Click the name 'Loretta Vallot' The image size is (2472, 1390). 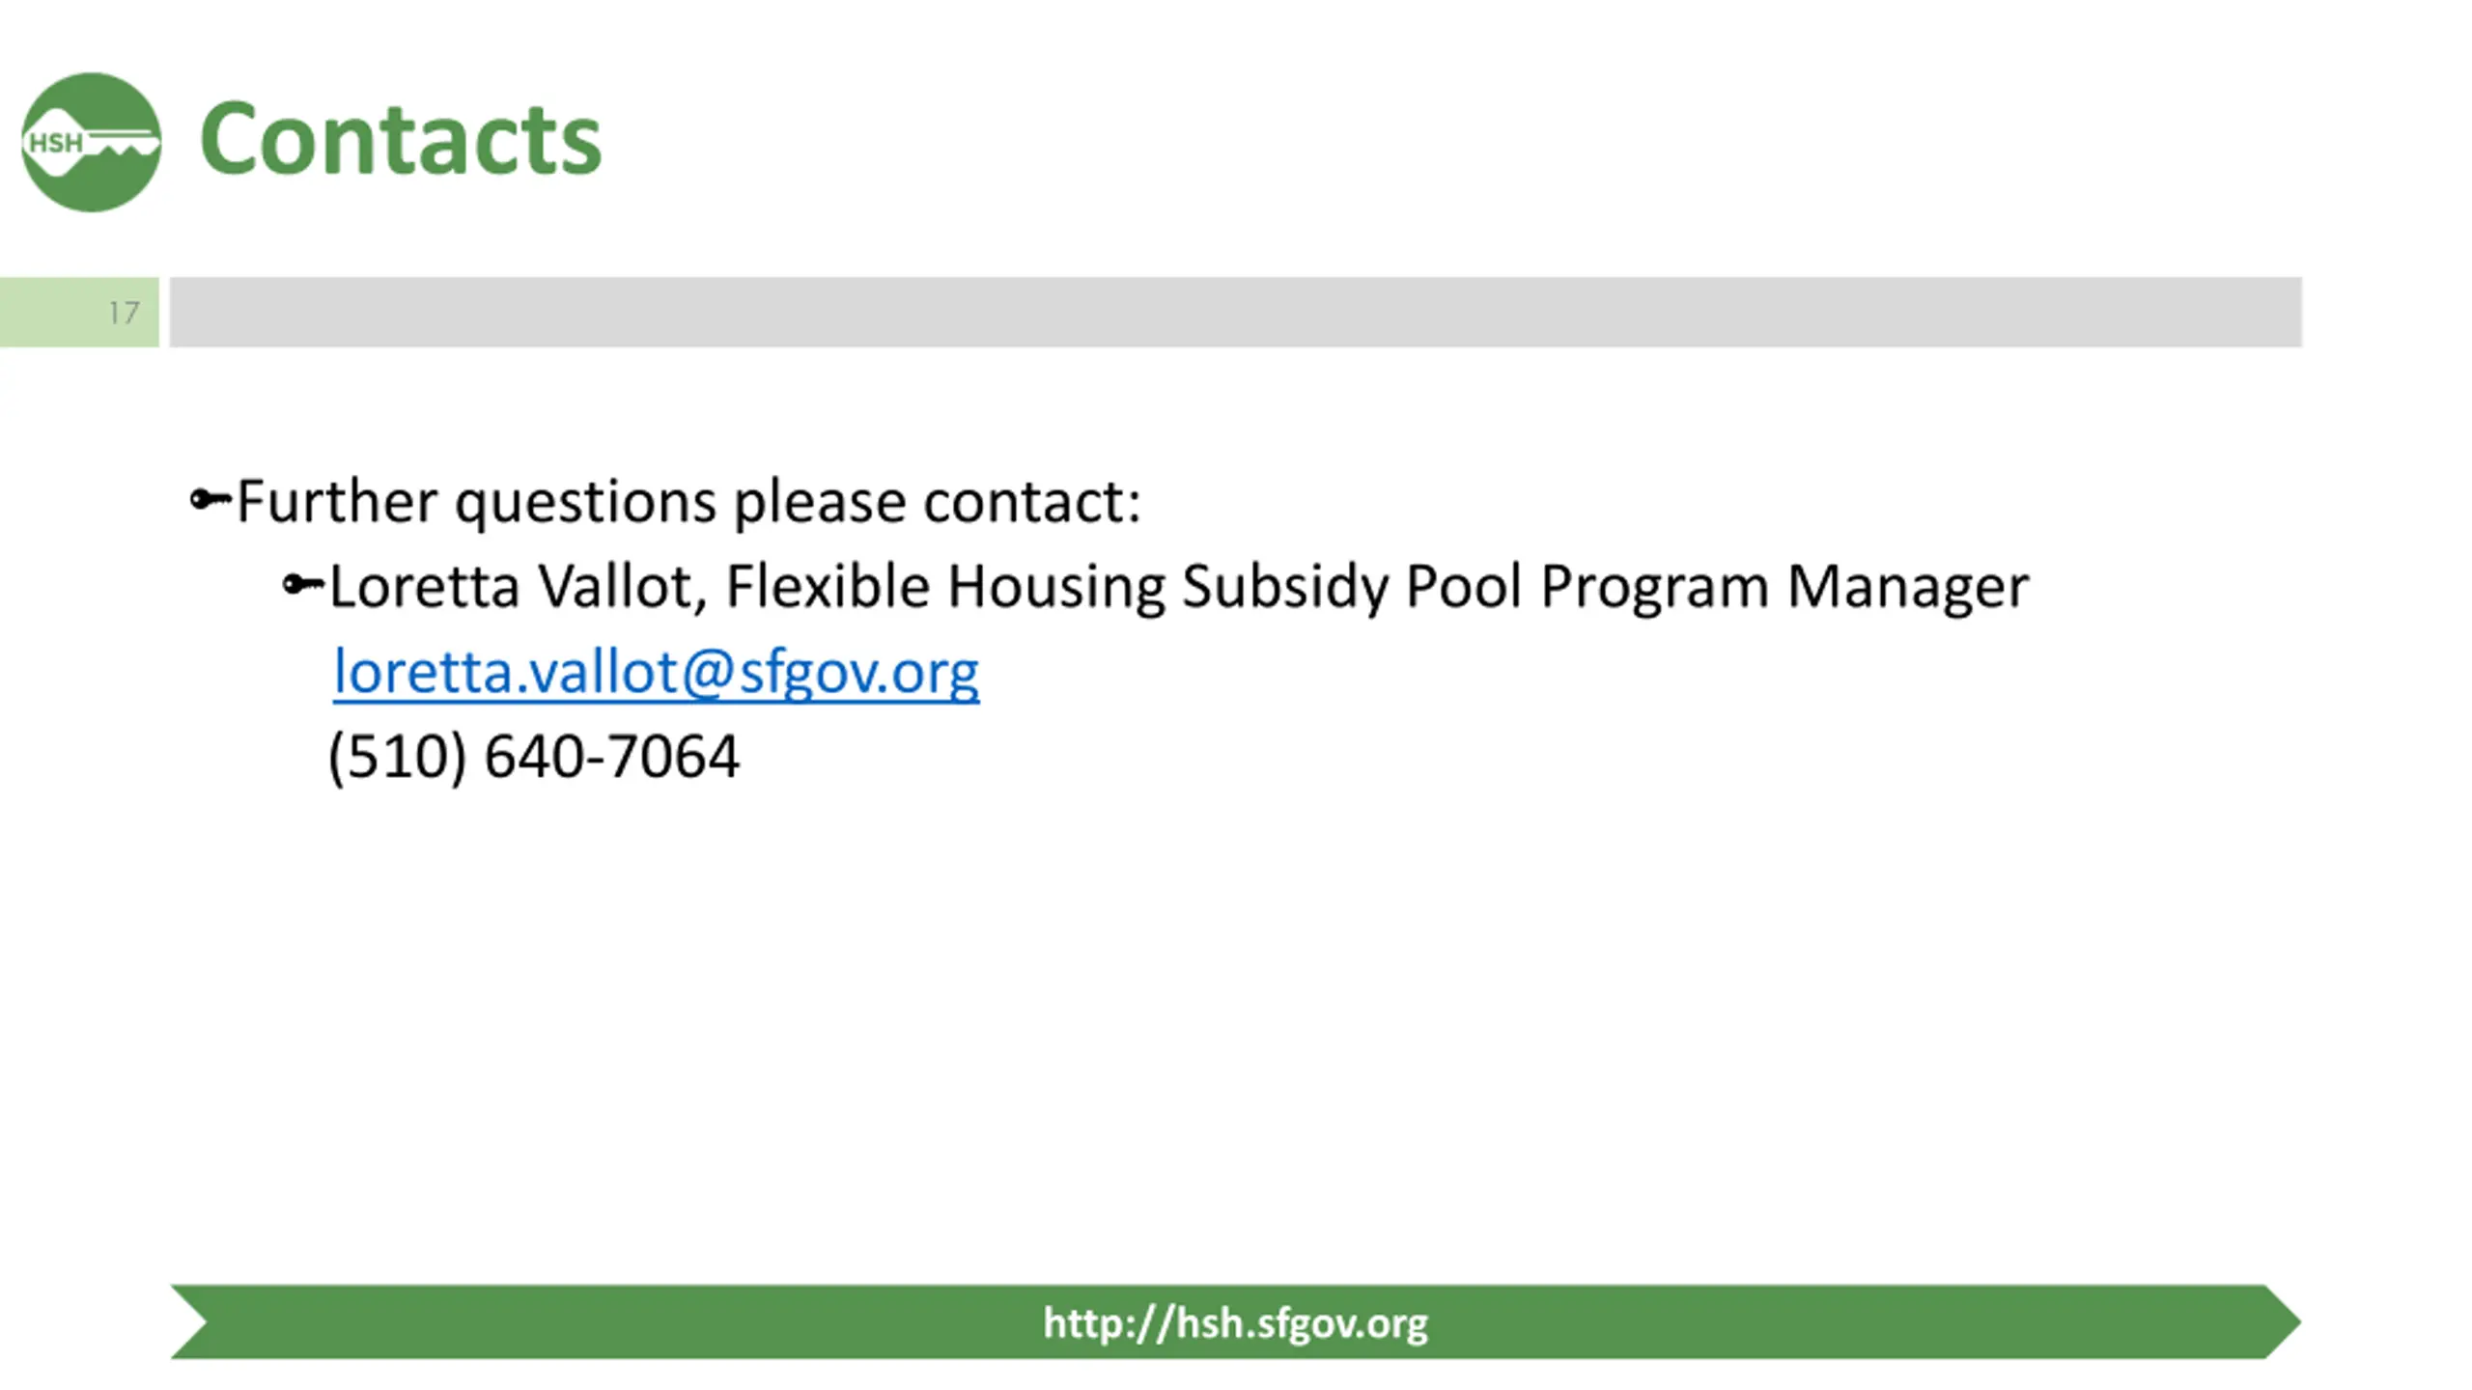point(512,586)
